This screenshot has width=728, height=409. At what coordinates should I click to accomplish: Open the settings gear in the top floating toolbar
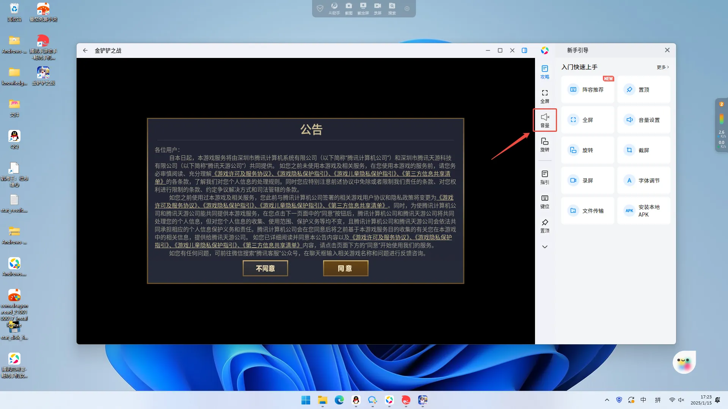[x=407, y=8]
